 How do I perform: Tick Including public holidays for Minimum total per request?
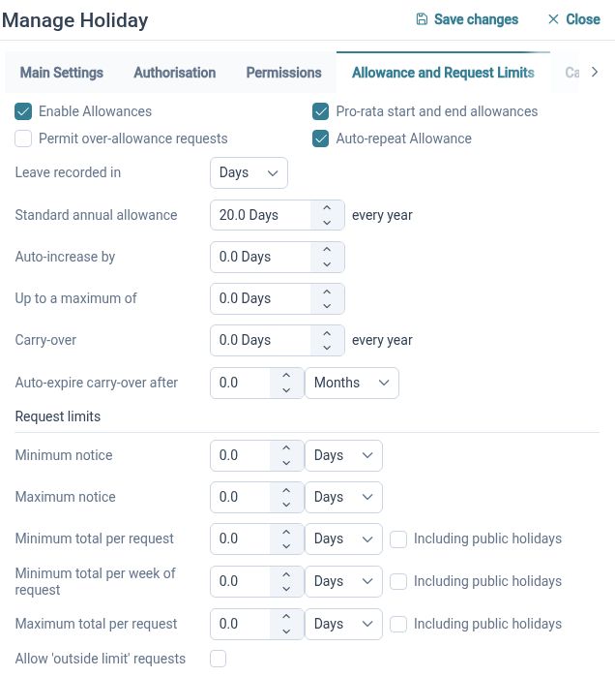coord(398,539)
